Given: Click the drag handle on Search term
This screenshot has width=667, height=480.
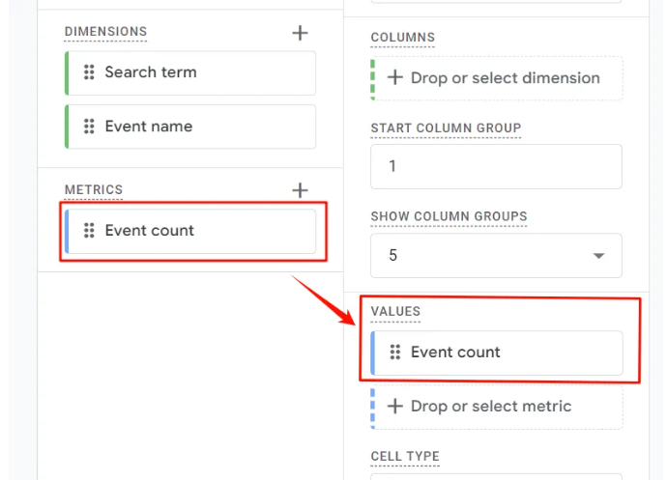Looking at the screenshot, I should tap(89, 72).
